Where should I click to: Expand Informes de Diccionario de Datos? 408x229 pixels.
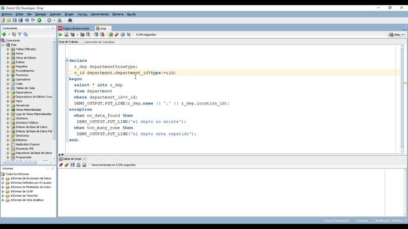(x=3, y=178)
